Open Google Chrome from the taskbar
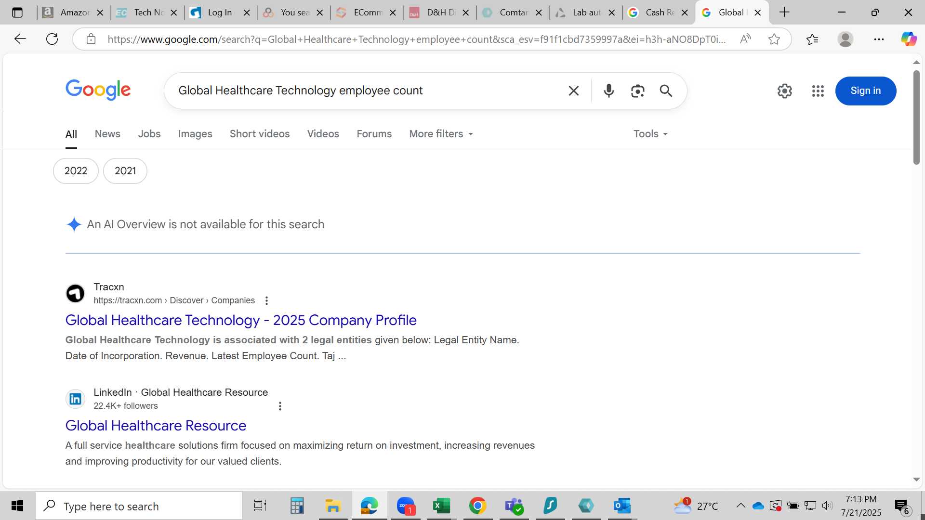The width and height of the screenshot is (925, 520). coord(477,506)
